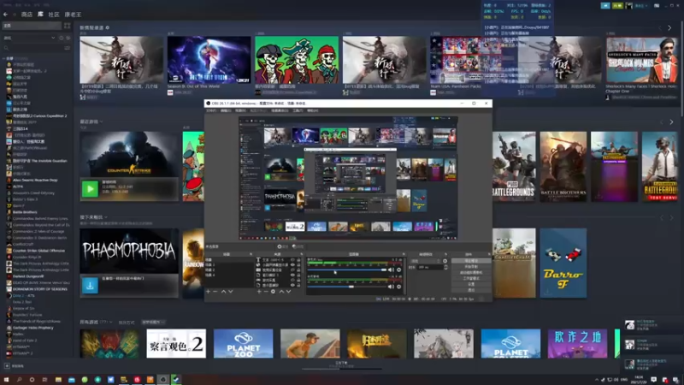
Task: Select Darkest Dungeon in the game list
Action: [x=28, y=276]
